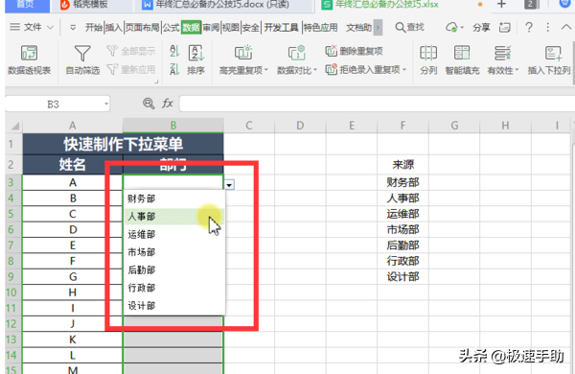The image size is (575, 374).
Task: Open the quick access toolbar dropdown
Action: tap(73, 27)
